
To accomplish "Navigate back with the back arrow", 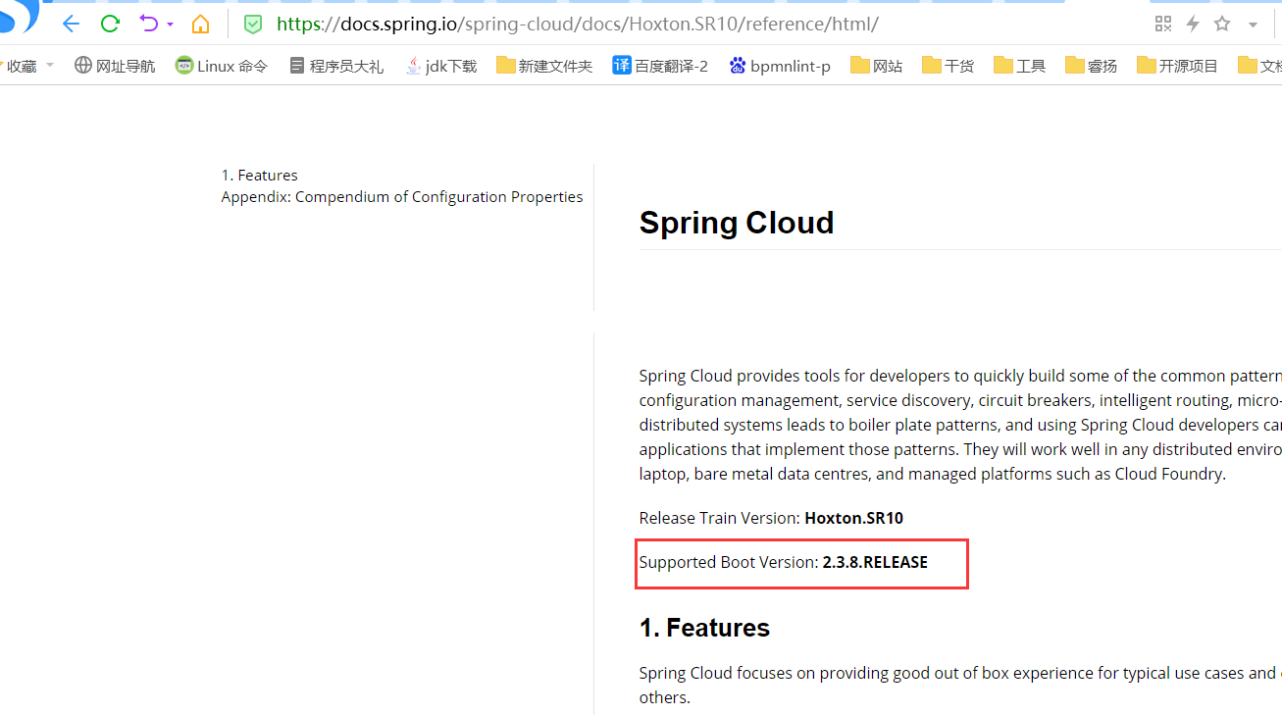I will point(69,24).
